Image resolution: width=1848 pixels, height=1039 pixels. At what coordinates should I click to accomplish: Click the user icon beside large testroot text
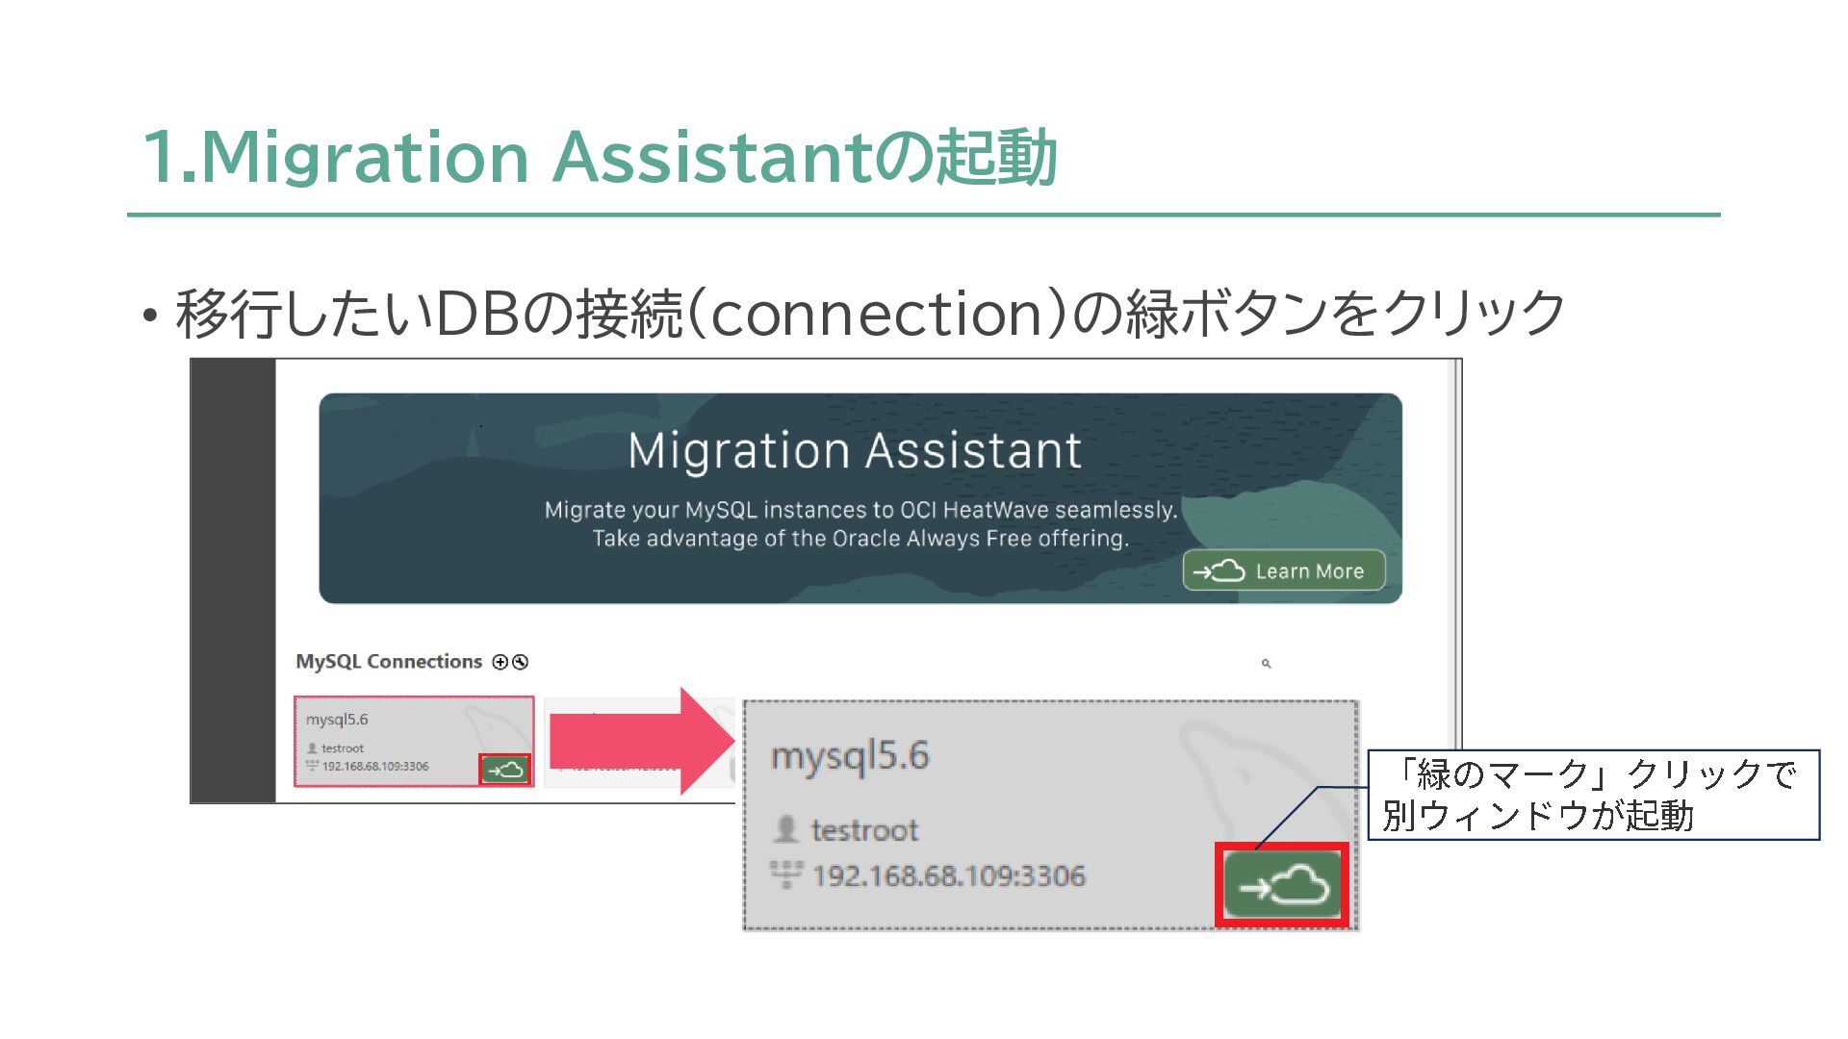pos(786,828)
